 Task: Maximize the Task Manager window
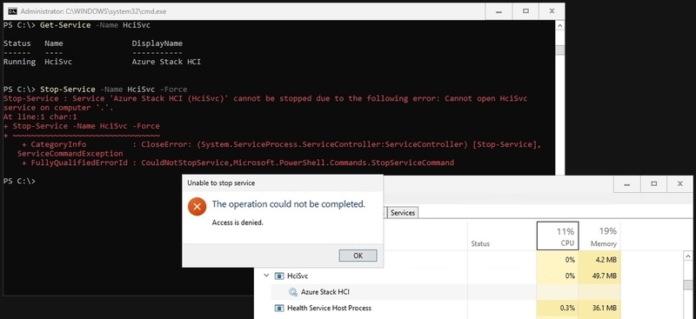click(x=653, y=183)
